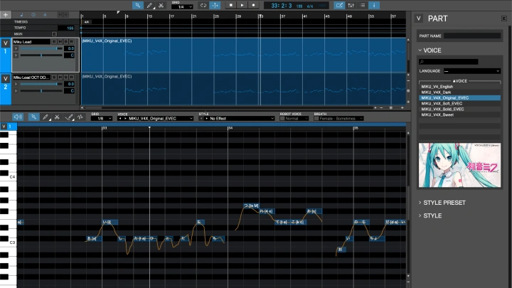Screen dimensions: 512x288
Task: Add a new track with plus button
Action: pyautogui.click(x=6, y=15)
